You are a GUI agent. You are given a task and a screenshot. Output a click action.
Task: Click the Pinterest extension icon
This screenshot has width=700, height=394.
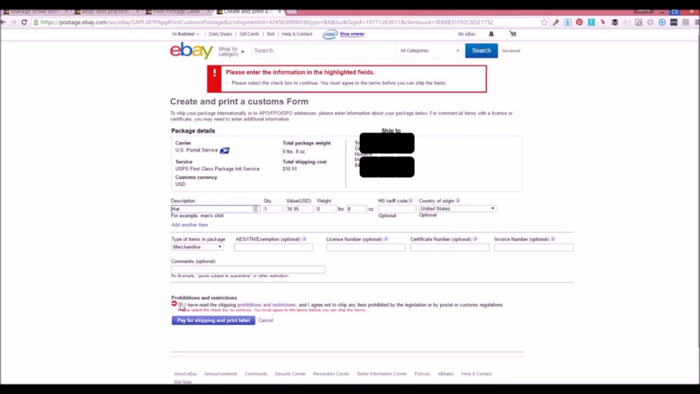(x=579, y=22)
